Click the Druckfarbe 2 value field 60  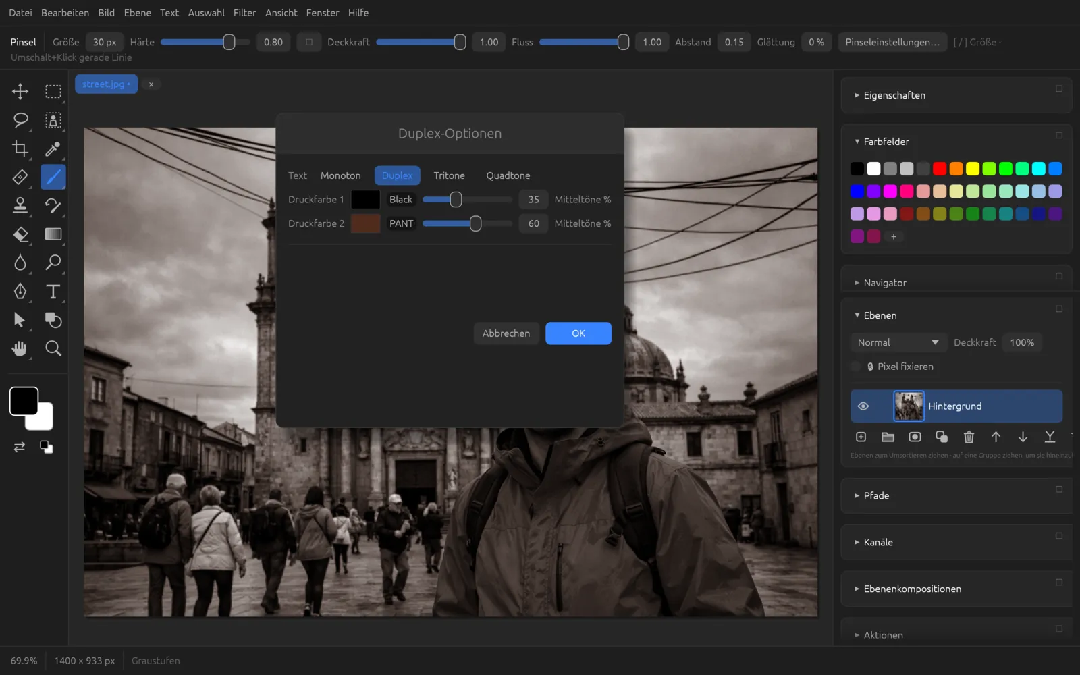pos(533,223)
